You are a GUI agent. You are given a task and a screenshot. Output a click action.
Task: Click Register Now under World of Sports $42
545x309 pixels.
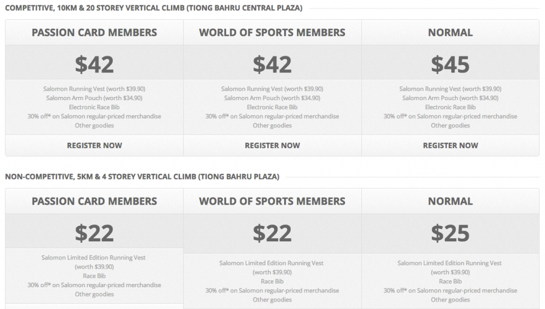click(272, 145)
